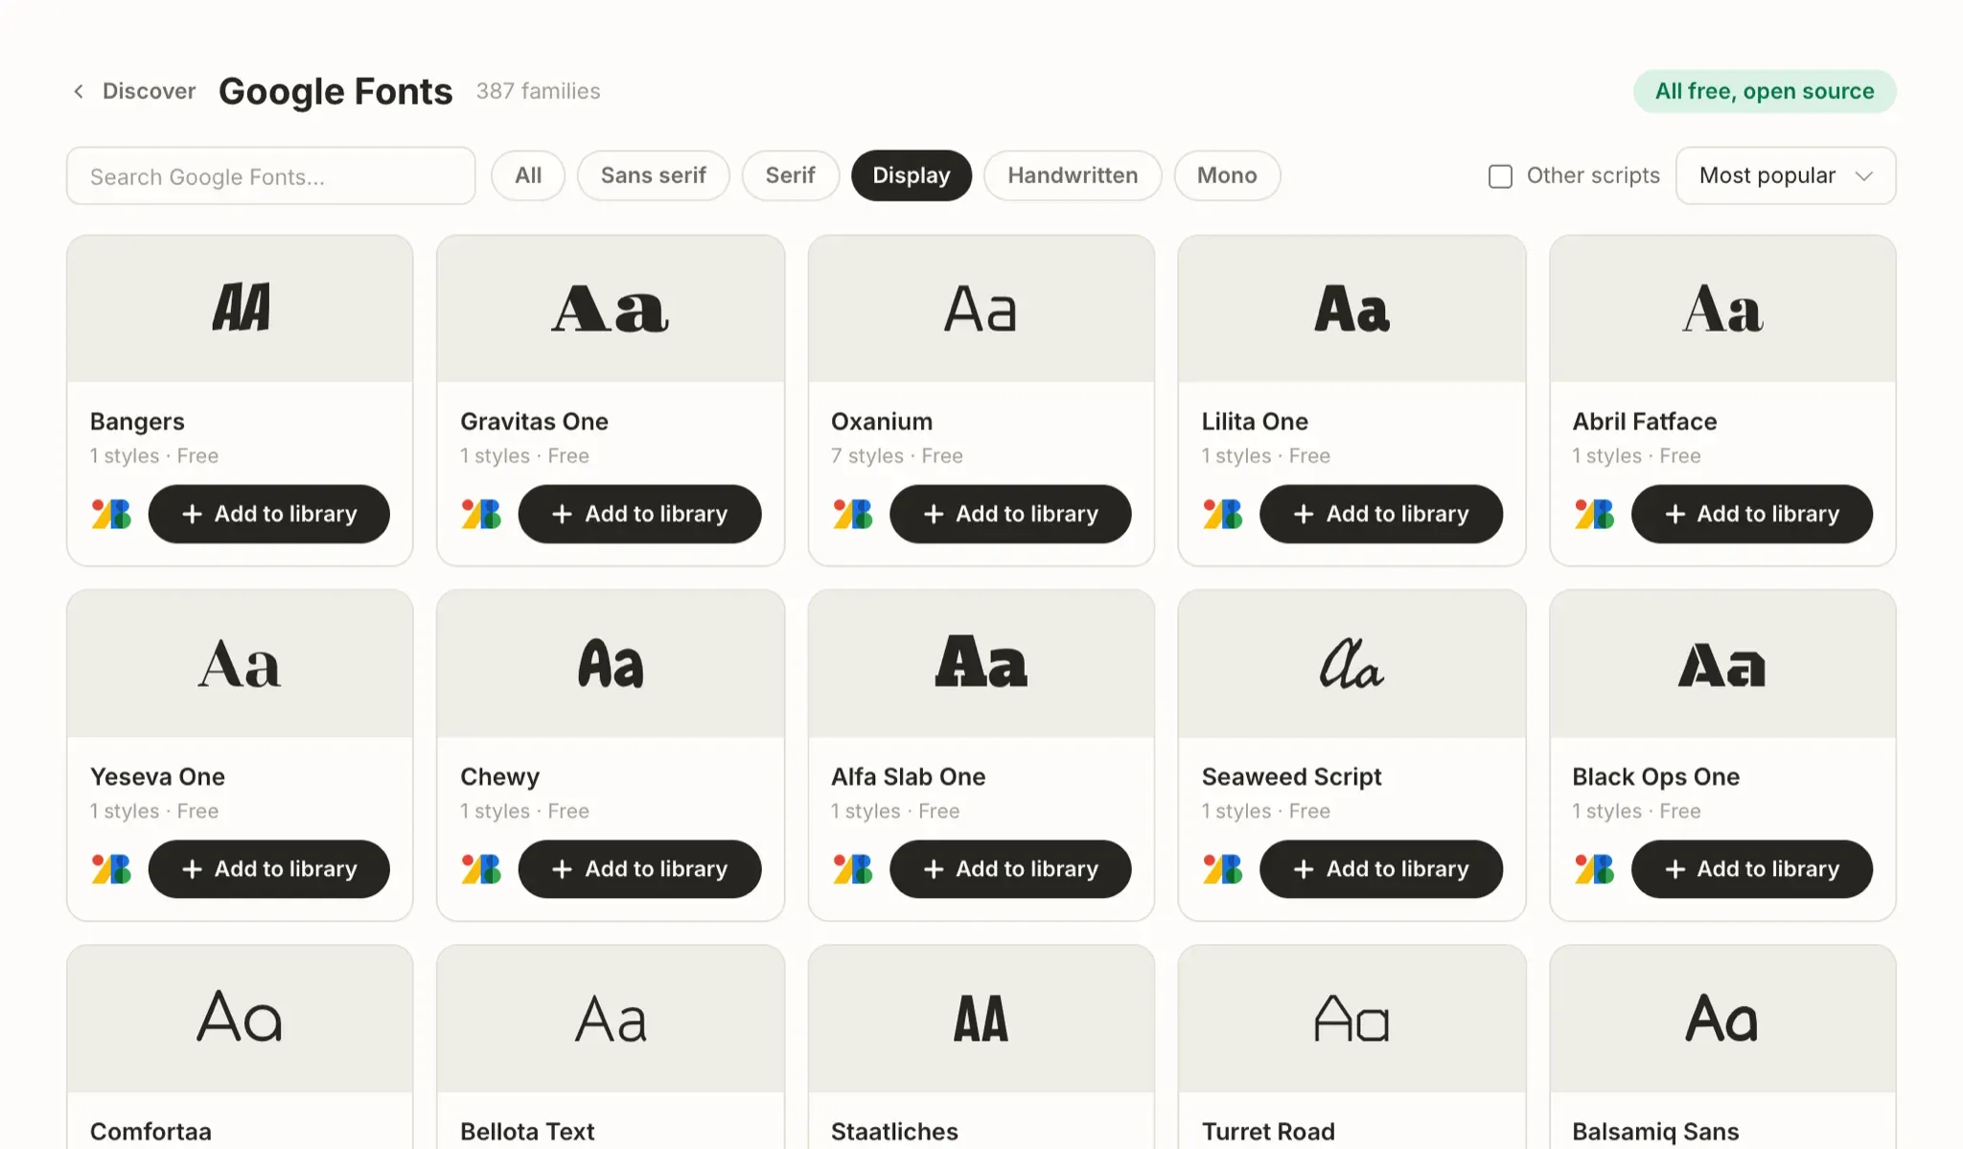Screen dimensions: 1963x1149
Task: Click the Balsamiq Sans font name
Action: [x=1655, y=1132]
